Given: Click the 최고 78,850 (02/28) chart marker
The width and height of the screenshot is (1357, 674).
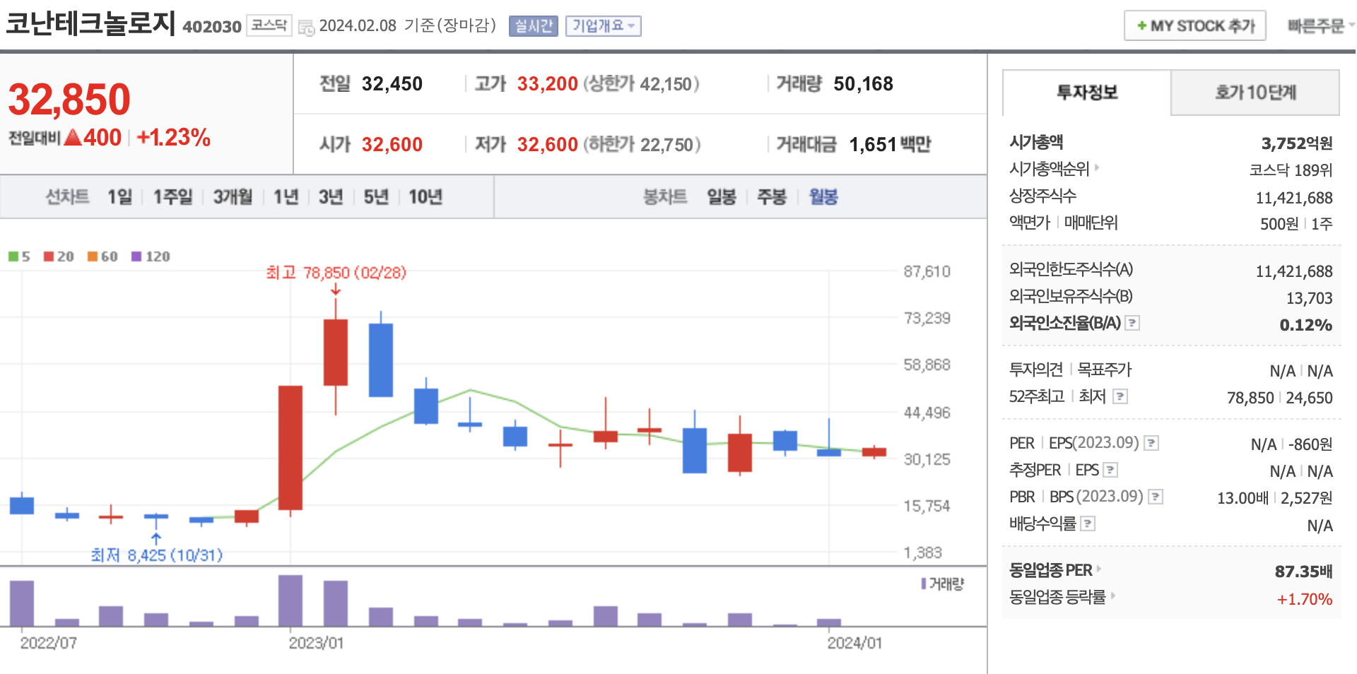Looking at the screenshot, I should tap(336, 273).
